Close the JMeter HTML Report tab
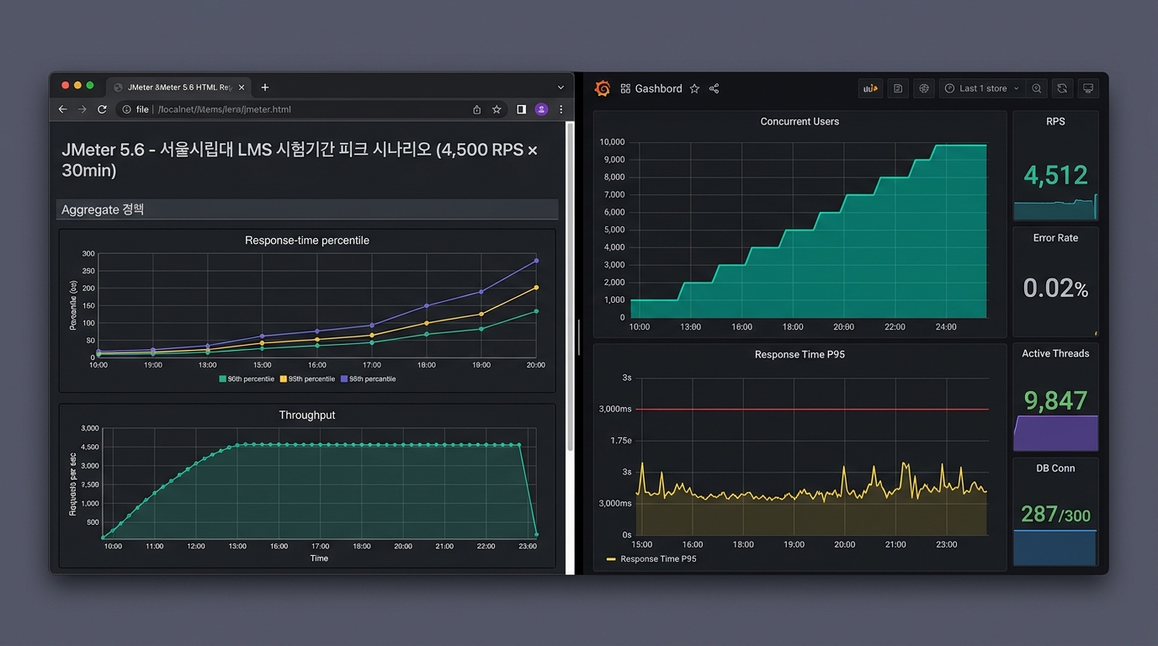 point(242,87)
